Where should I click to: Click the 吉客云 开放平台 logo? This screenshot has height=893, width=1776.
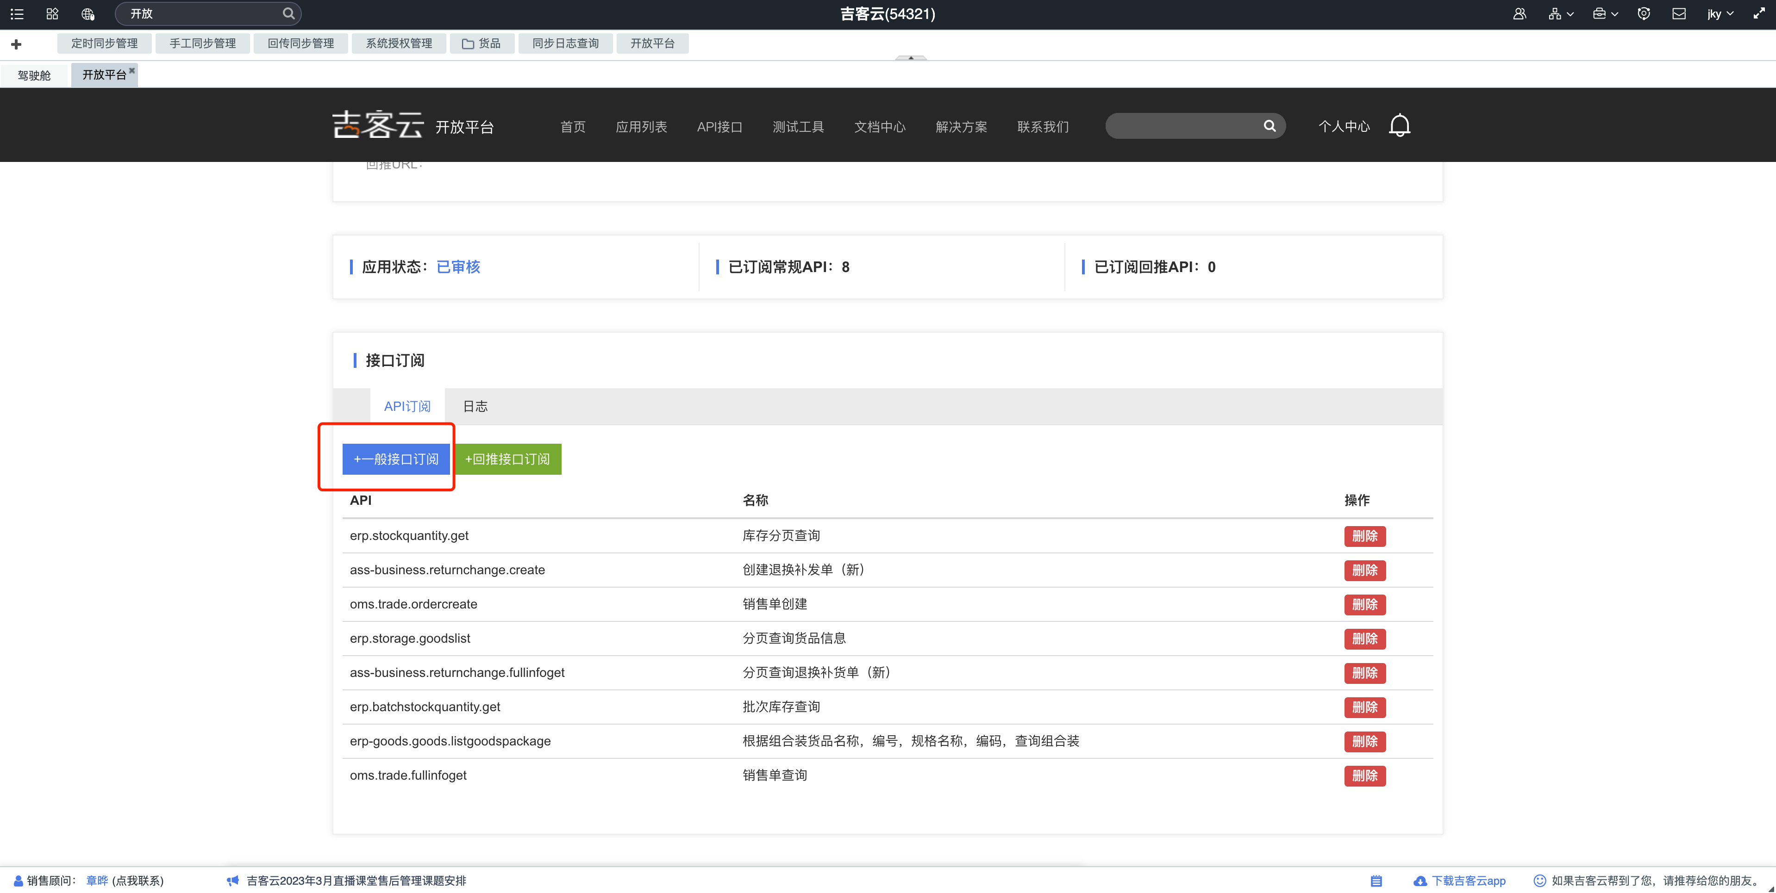tap(413, 125)
